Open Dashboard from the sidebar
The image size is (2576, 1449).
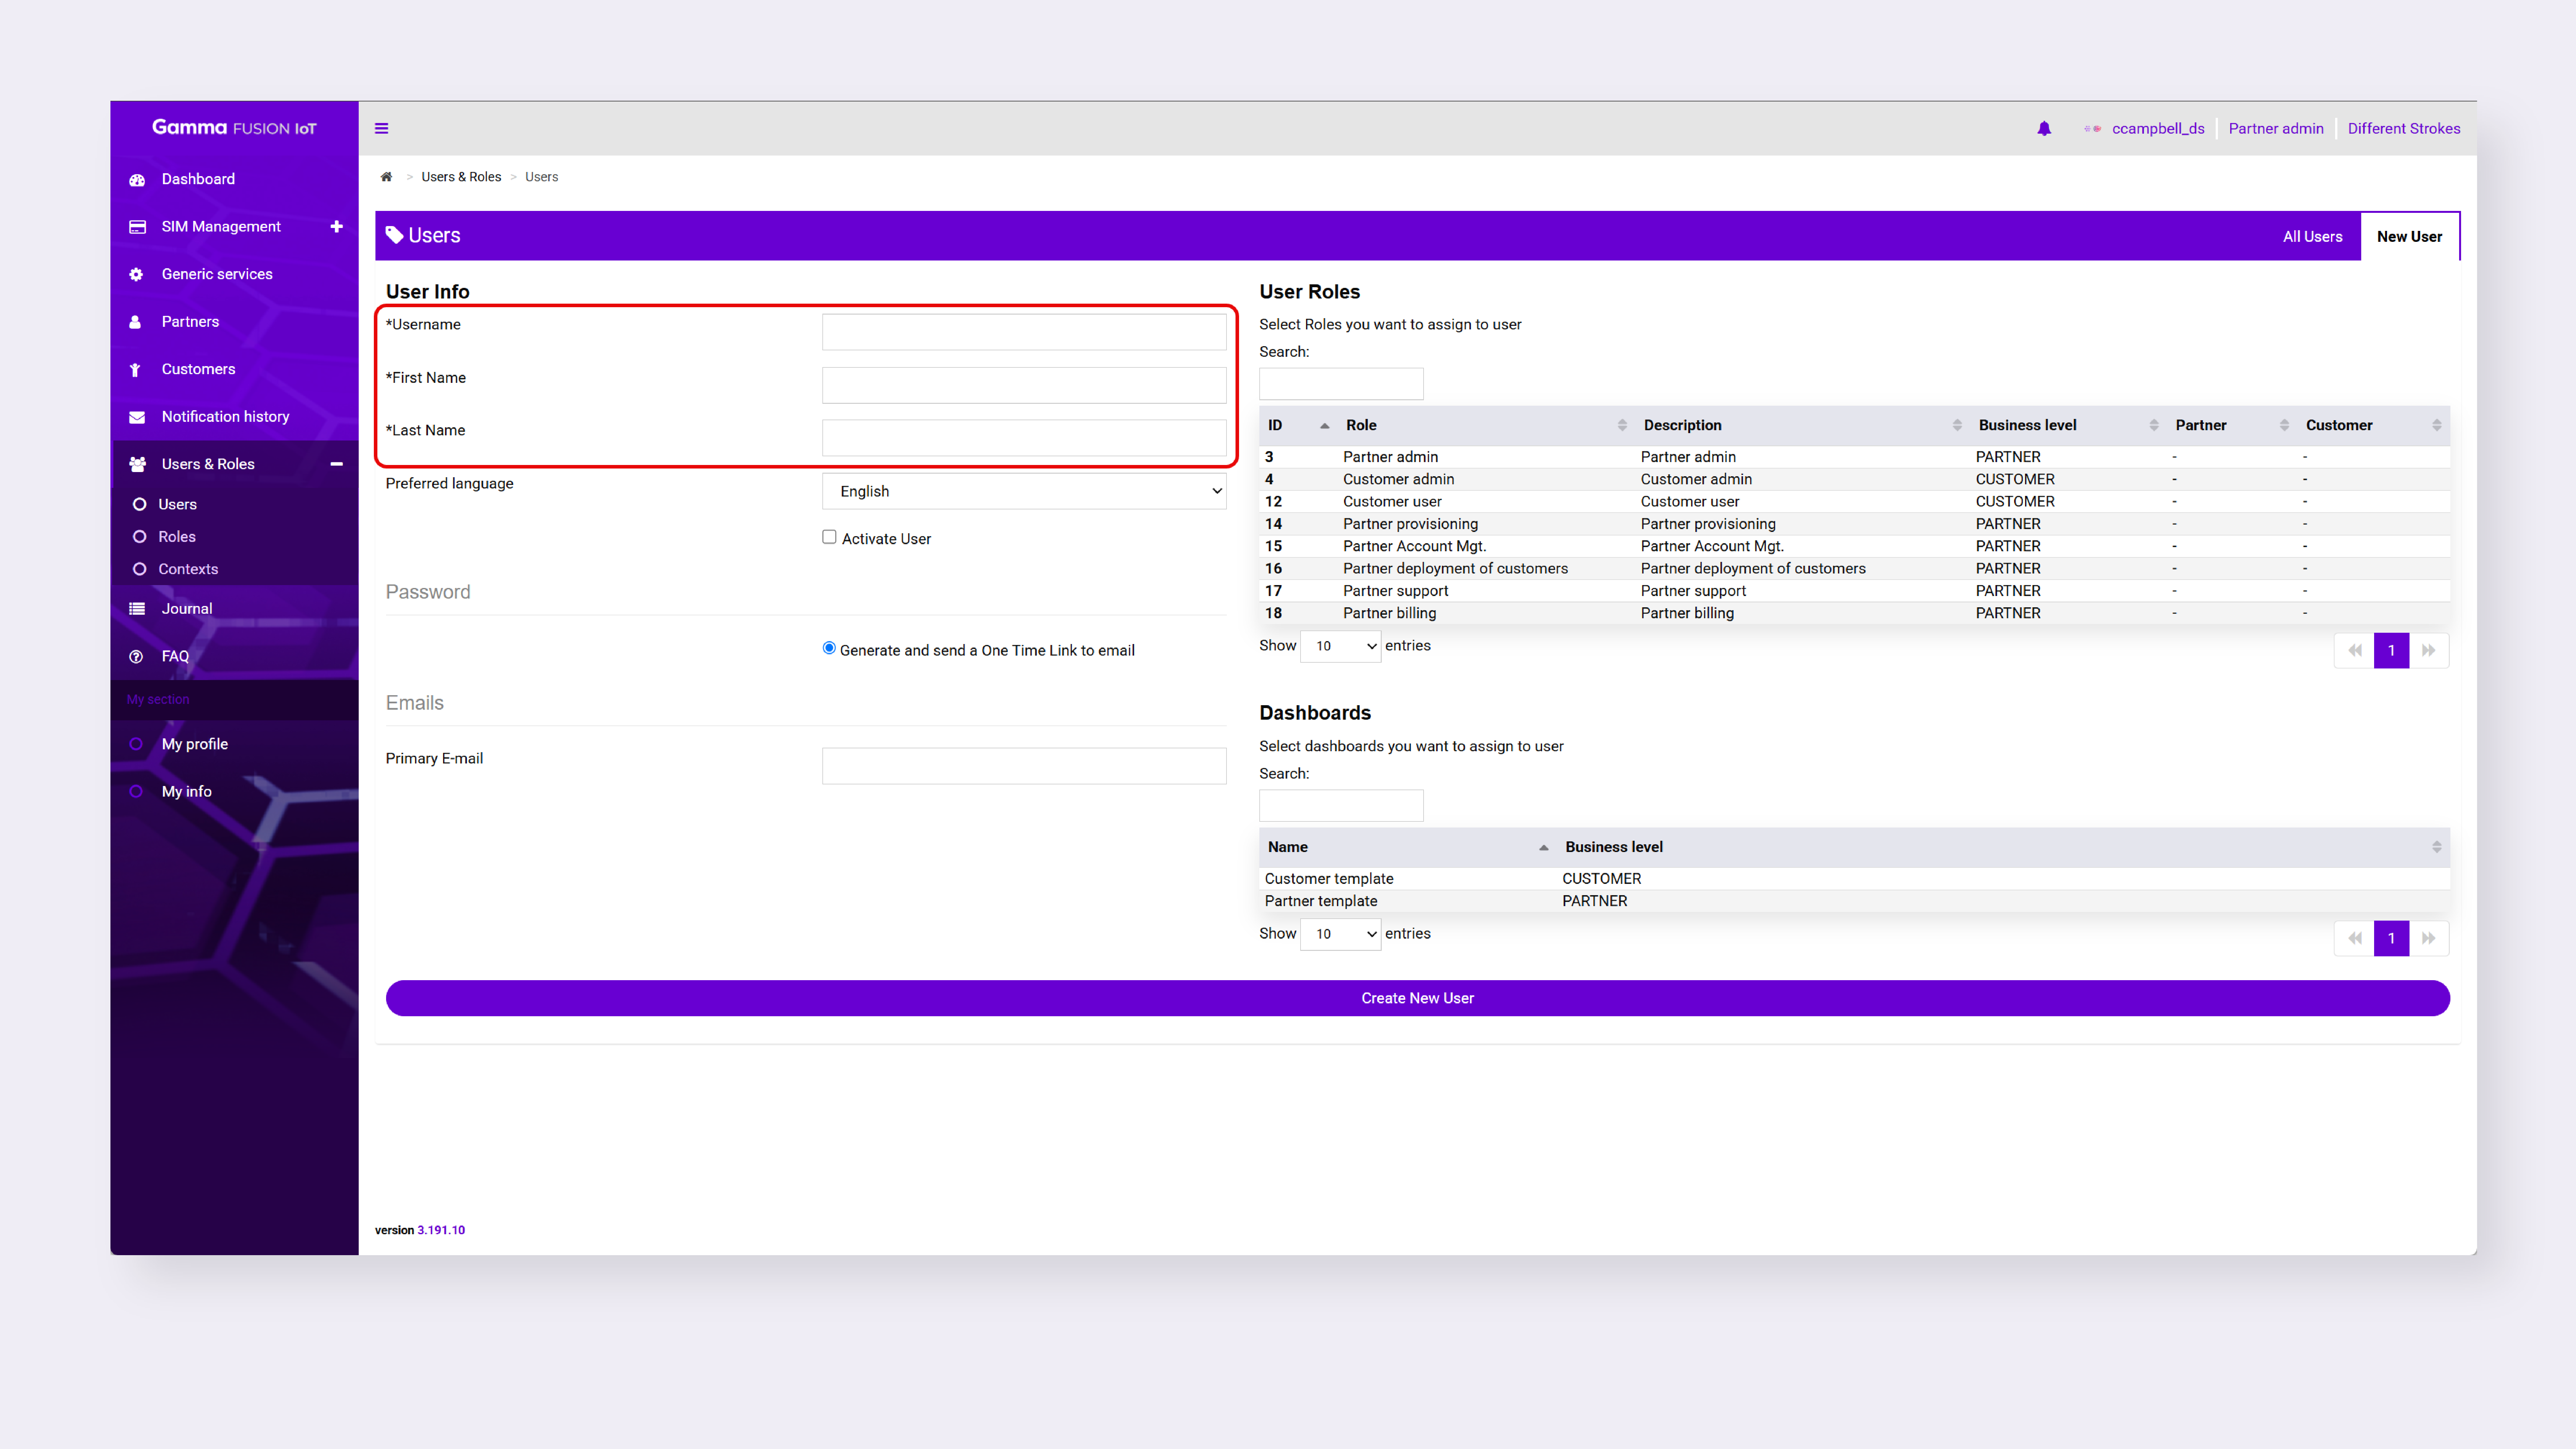point(198,179)
